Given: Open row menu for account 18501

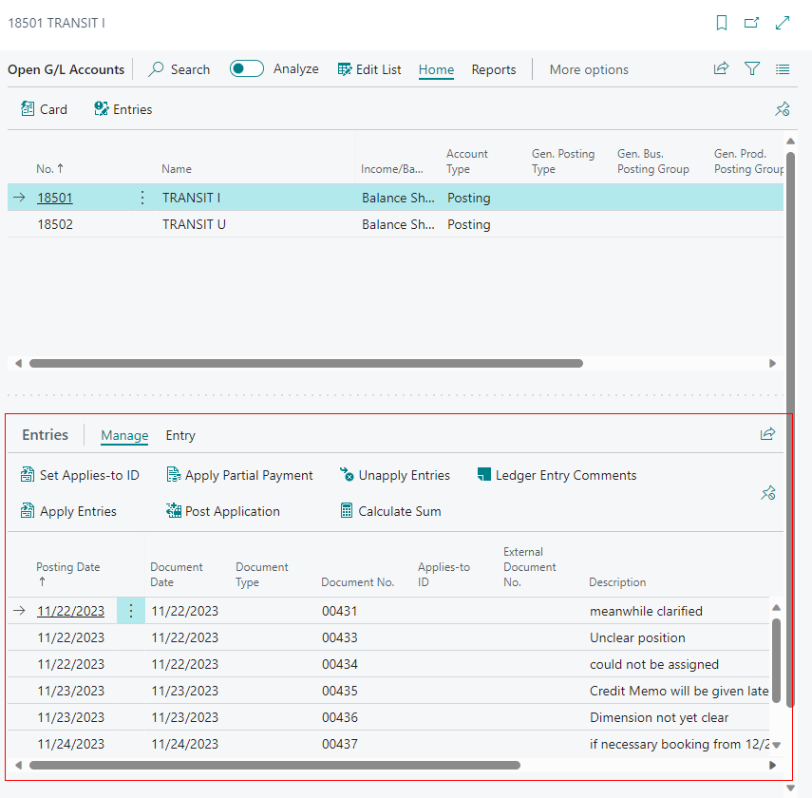Looking at the screenshot, I should 142,198.
